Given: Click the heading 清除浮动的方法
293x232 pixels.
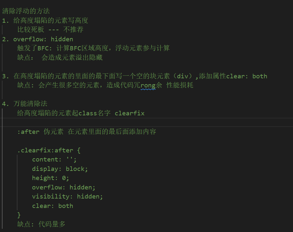Looking at the screenshot, I should [26, 11].
